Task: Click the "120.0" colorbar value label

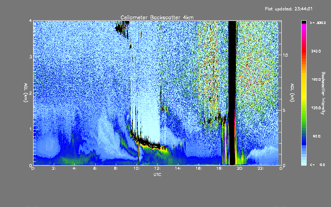Action: tap(316, 108)
